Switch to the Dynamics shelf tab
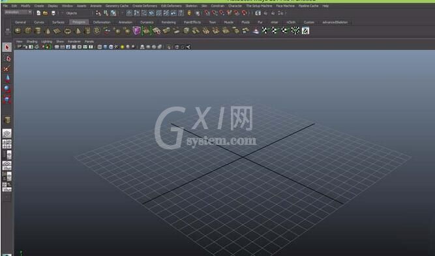435x256 pixels. point(147,22)
